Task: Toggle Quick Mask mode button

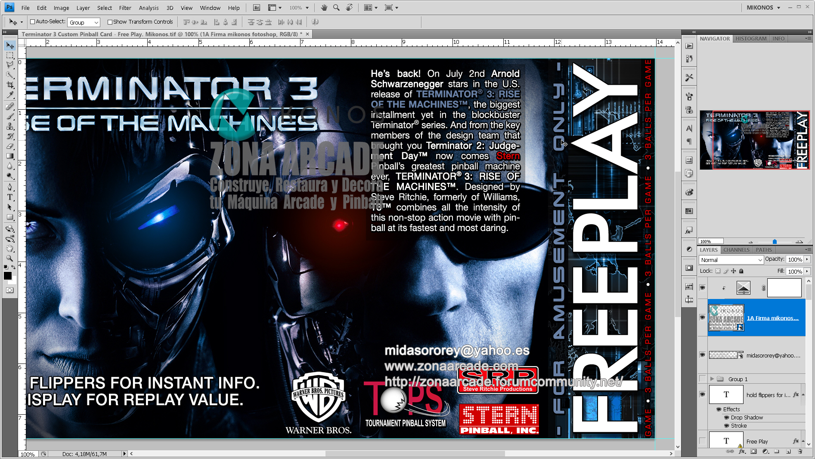Action: [9, 290]
